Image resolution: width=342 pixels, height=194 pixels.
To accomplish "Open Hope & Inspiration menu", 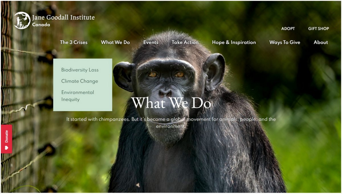I will [234, 42].
